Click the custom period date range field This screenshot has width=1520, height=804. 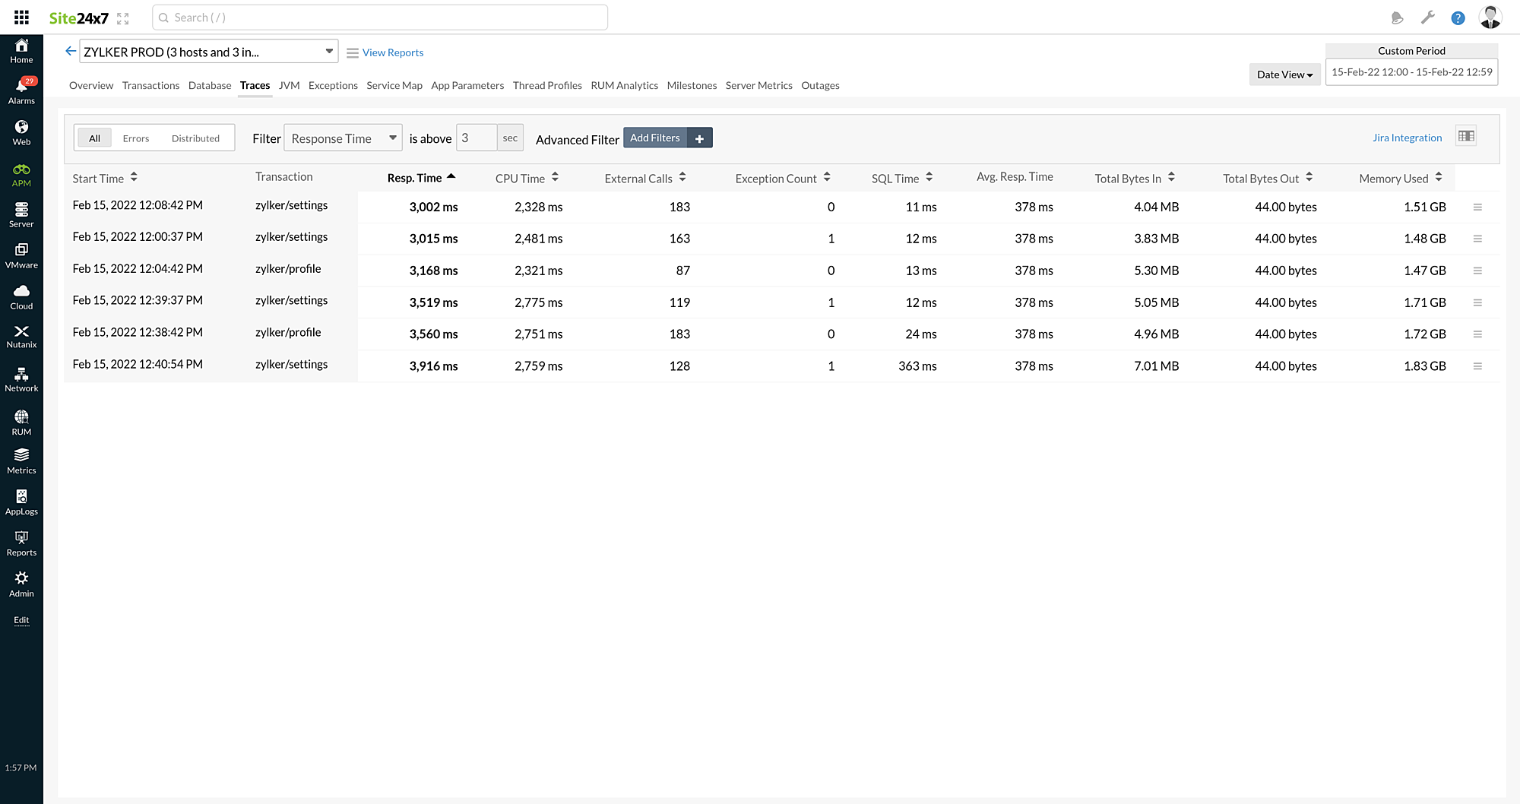1411,72
